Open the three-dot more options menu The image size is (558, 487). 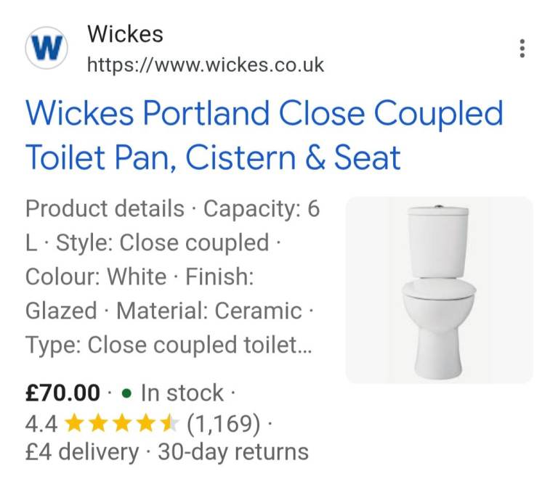[522, 49]
